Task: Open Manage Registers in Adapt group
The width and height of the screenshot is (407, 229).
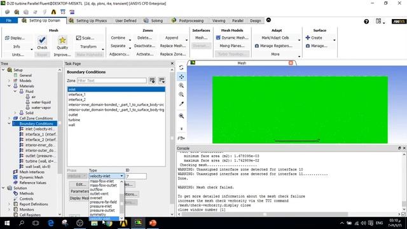Action: 273,46
